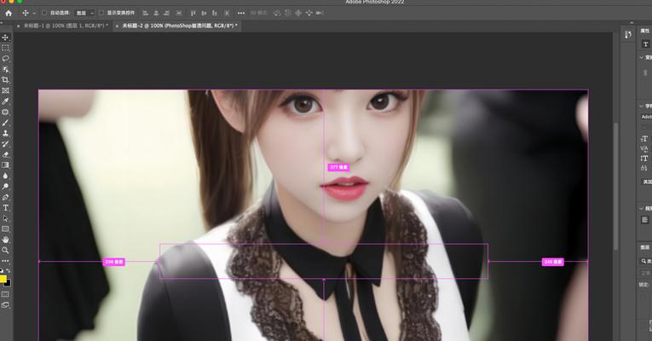Select the Gradient tool
652x341 pixels.
pyautogui.click(x=5, y=165)
